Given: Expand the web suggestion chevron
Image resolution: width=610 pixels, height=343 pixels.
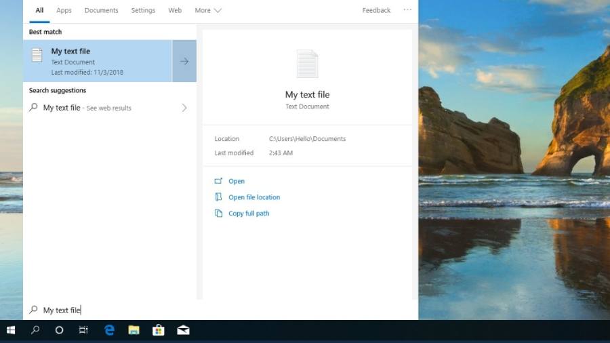Looking at the screenshot, I should (184, 108).
